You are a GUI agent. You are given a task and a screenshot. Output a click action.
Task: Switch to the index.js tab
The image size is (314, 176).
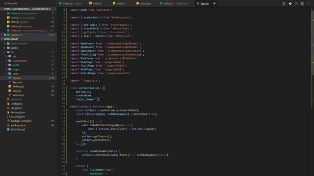coord(97,3)
